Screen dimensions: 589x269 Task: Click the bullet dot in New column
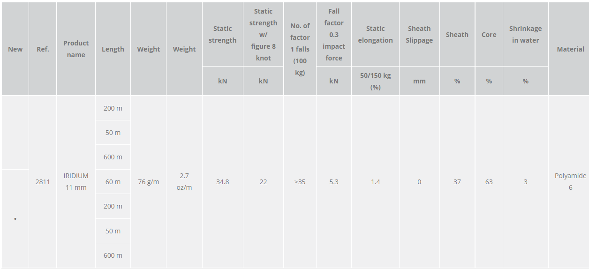tap(15, 219)
